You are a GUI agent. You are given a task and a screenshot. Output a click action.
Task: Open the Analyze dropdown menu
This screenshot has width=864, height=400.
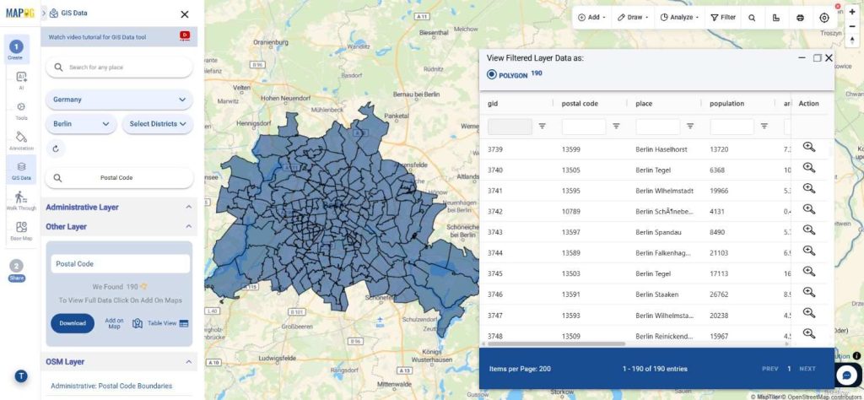coord(679,18)
